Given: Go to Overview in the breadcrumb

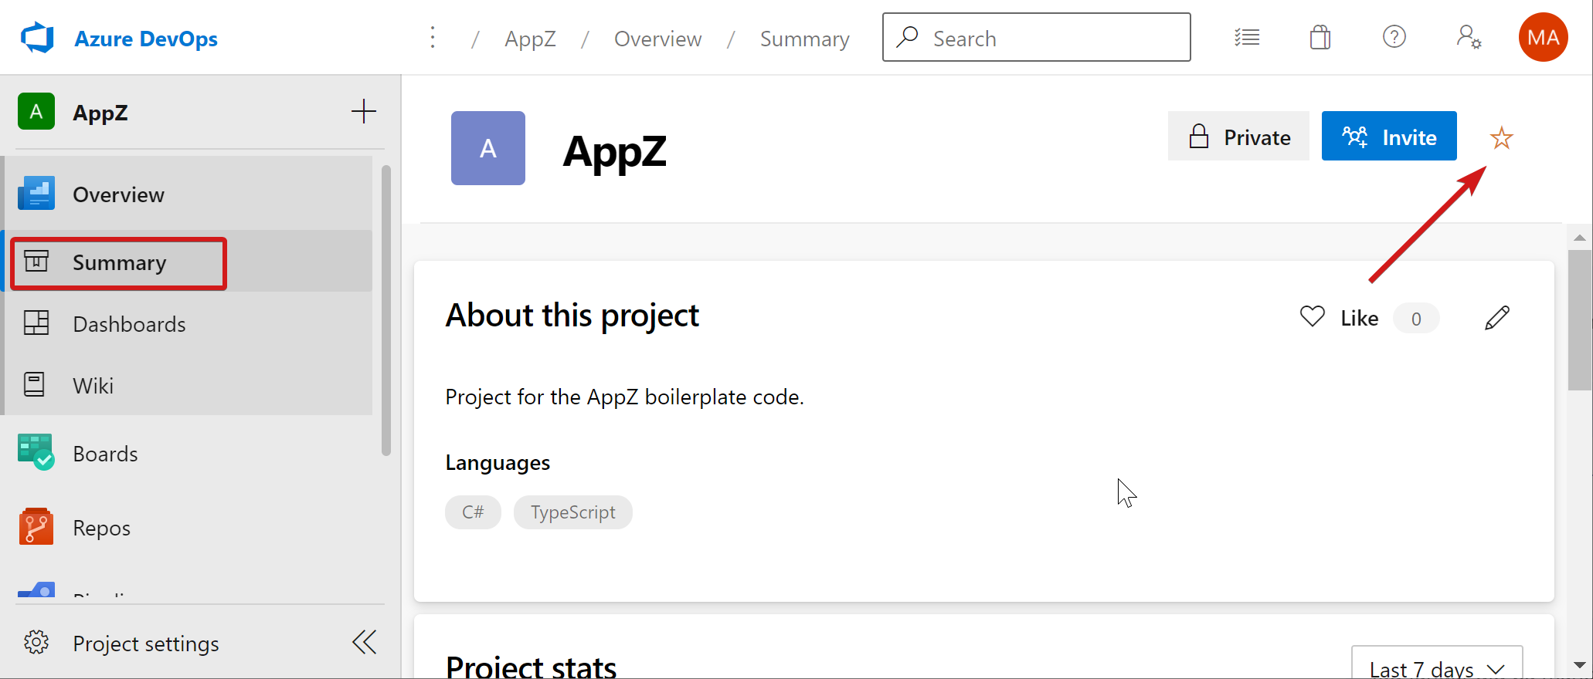Looking at the screenshot, I should (657, 39).
